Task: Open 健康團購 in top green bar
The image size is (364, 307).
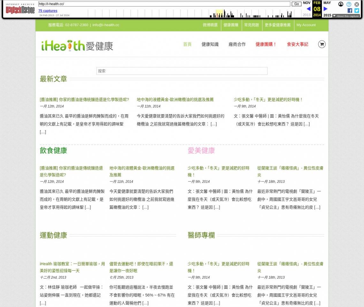Action: pos(231,25)
